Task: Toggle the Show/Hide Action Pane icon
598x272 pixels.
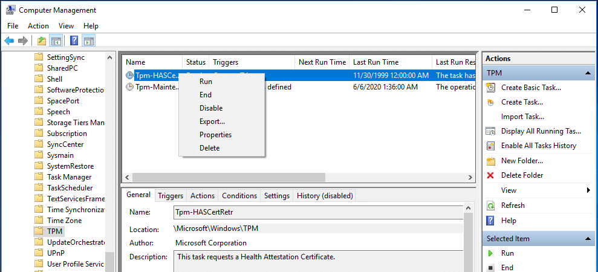Action: (88, 40)
